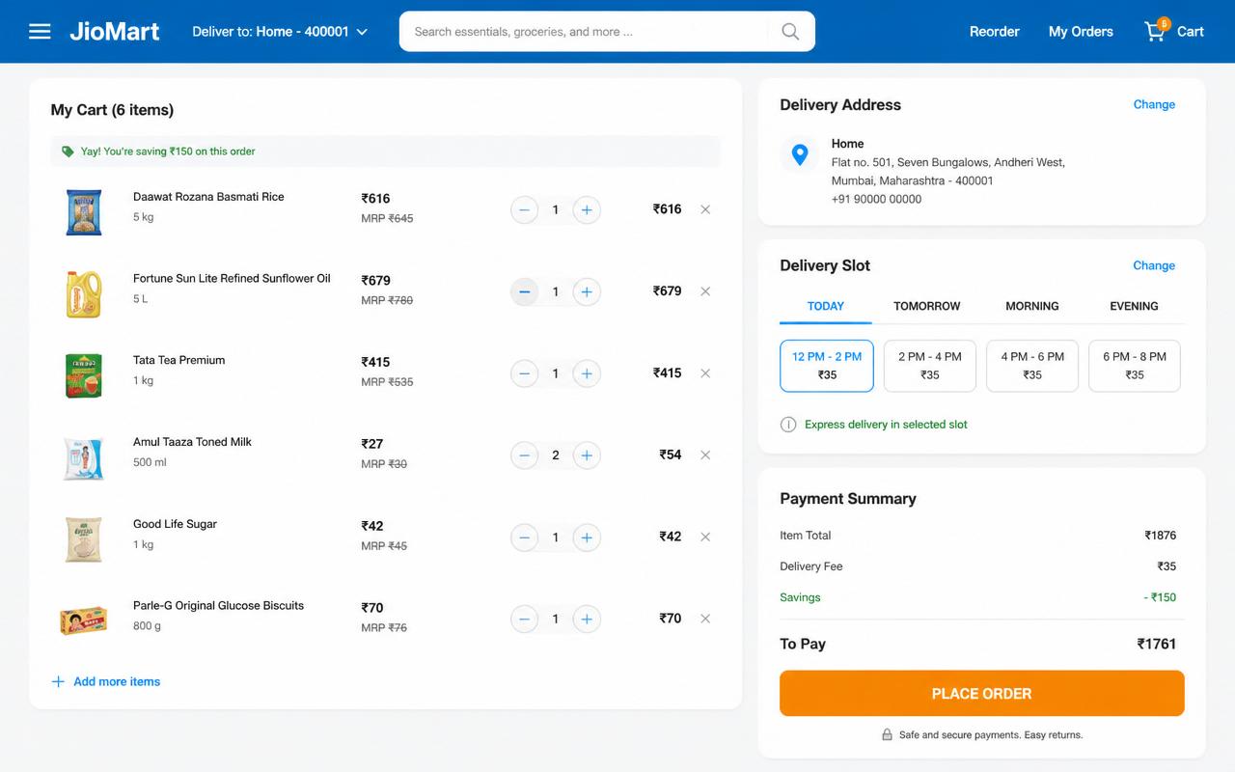
Task: Click Fortune Sun Lite Refined Sunflower Oil name
Action: coord(232,278)
